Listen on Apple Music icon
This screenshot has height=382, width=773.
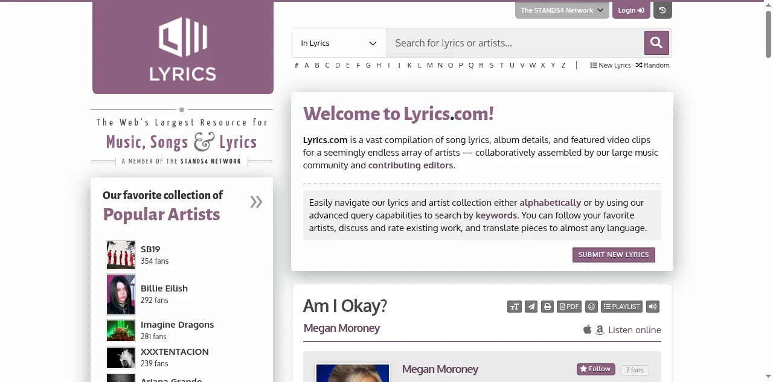[x=587, y=329]
